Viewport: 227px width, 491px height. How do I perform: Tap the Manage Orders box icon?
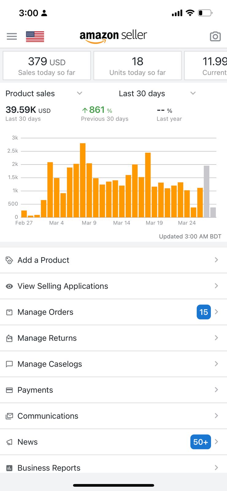10,312
